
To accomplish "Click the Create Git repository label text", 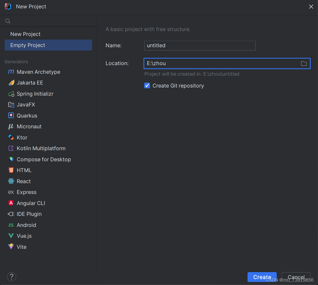I will [178, 86].
